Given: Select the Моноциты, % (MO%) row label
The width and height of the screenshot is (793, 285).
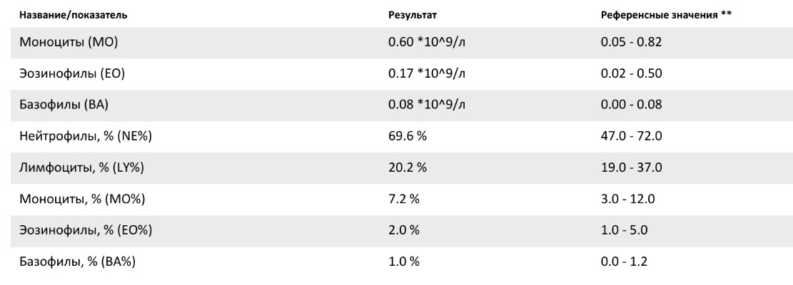Looking at the screenshot, I should coord(79,199).
